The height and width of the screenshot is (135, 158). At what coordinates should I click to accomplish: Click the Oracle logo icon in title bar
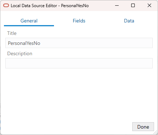6,5
